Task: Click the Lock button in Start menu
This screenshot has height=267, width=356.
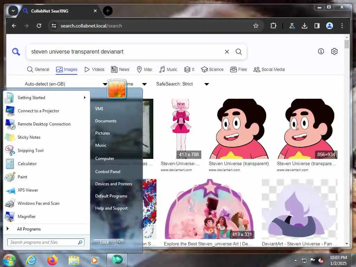Action: [x=104, y=242]
